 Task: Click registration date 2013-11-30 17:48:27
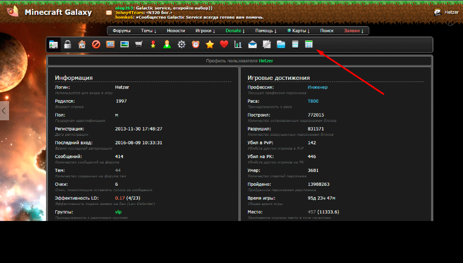(138, 129)
